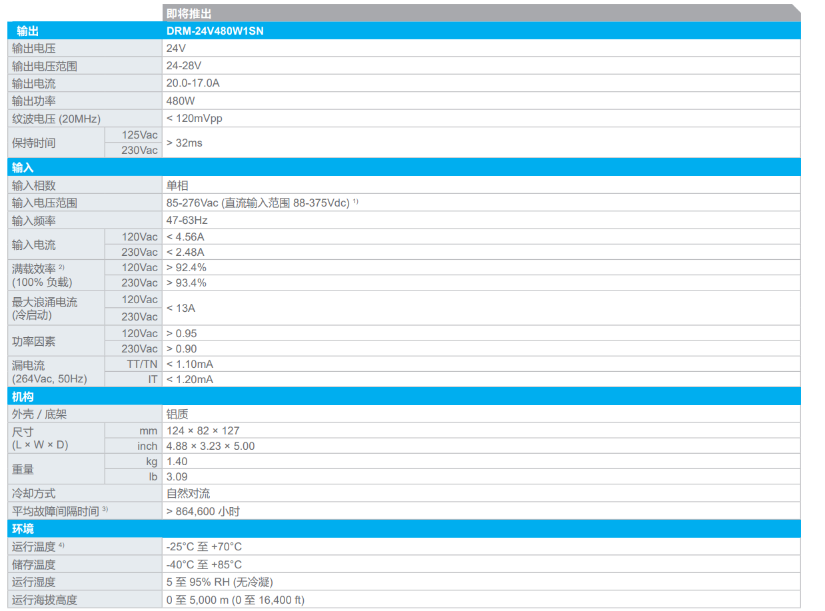Click the 124 × 82 × 127 dimensions value

pos(203,430)
